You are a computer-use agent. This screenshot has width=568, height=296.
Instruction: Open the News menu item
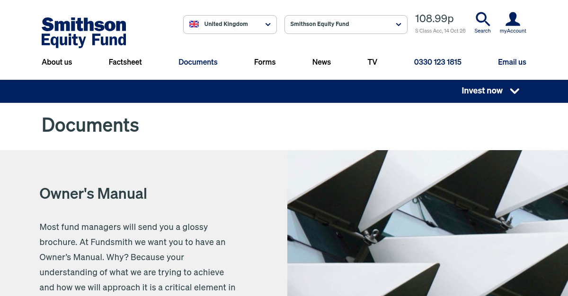click(x=321, y=62)
